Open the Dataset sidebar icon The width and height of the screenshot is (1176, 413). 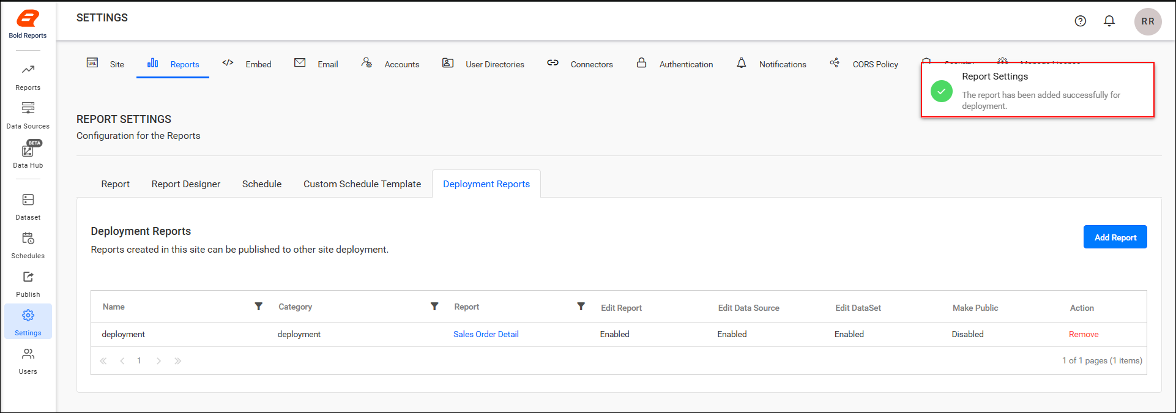(x=28, y=207)
